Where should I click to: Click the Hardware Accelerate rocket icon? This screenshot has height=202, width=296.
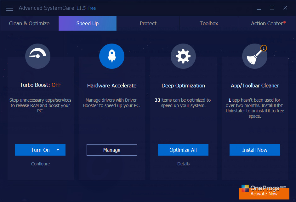(112, 56)
